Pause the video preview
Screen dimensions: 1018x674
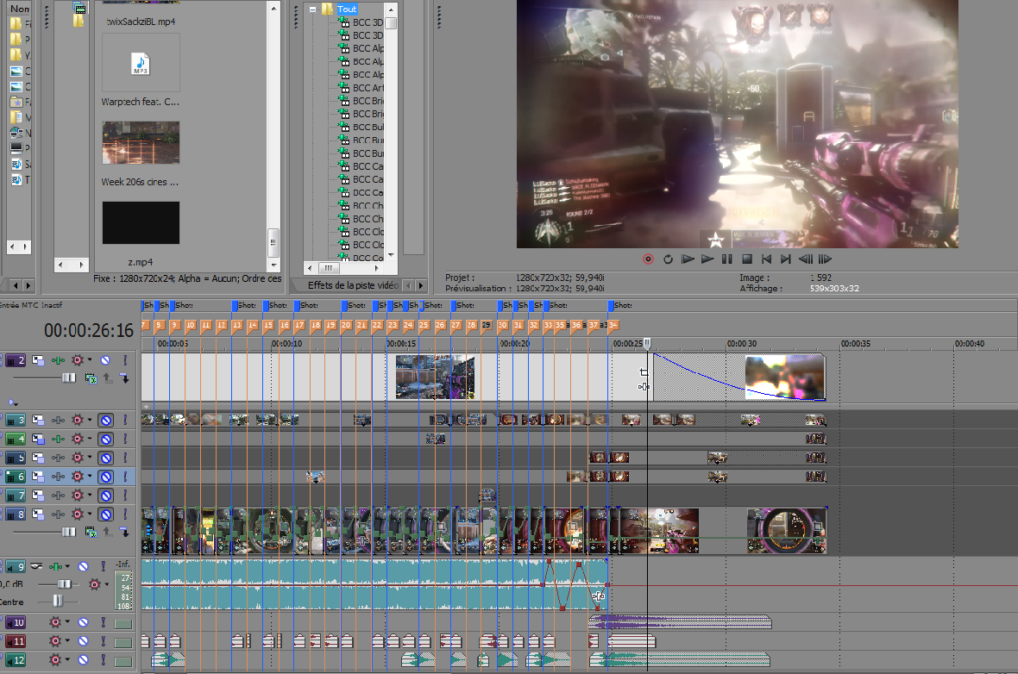(x=727, y=259)
